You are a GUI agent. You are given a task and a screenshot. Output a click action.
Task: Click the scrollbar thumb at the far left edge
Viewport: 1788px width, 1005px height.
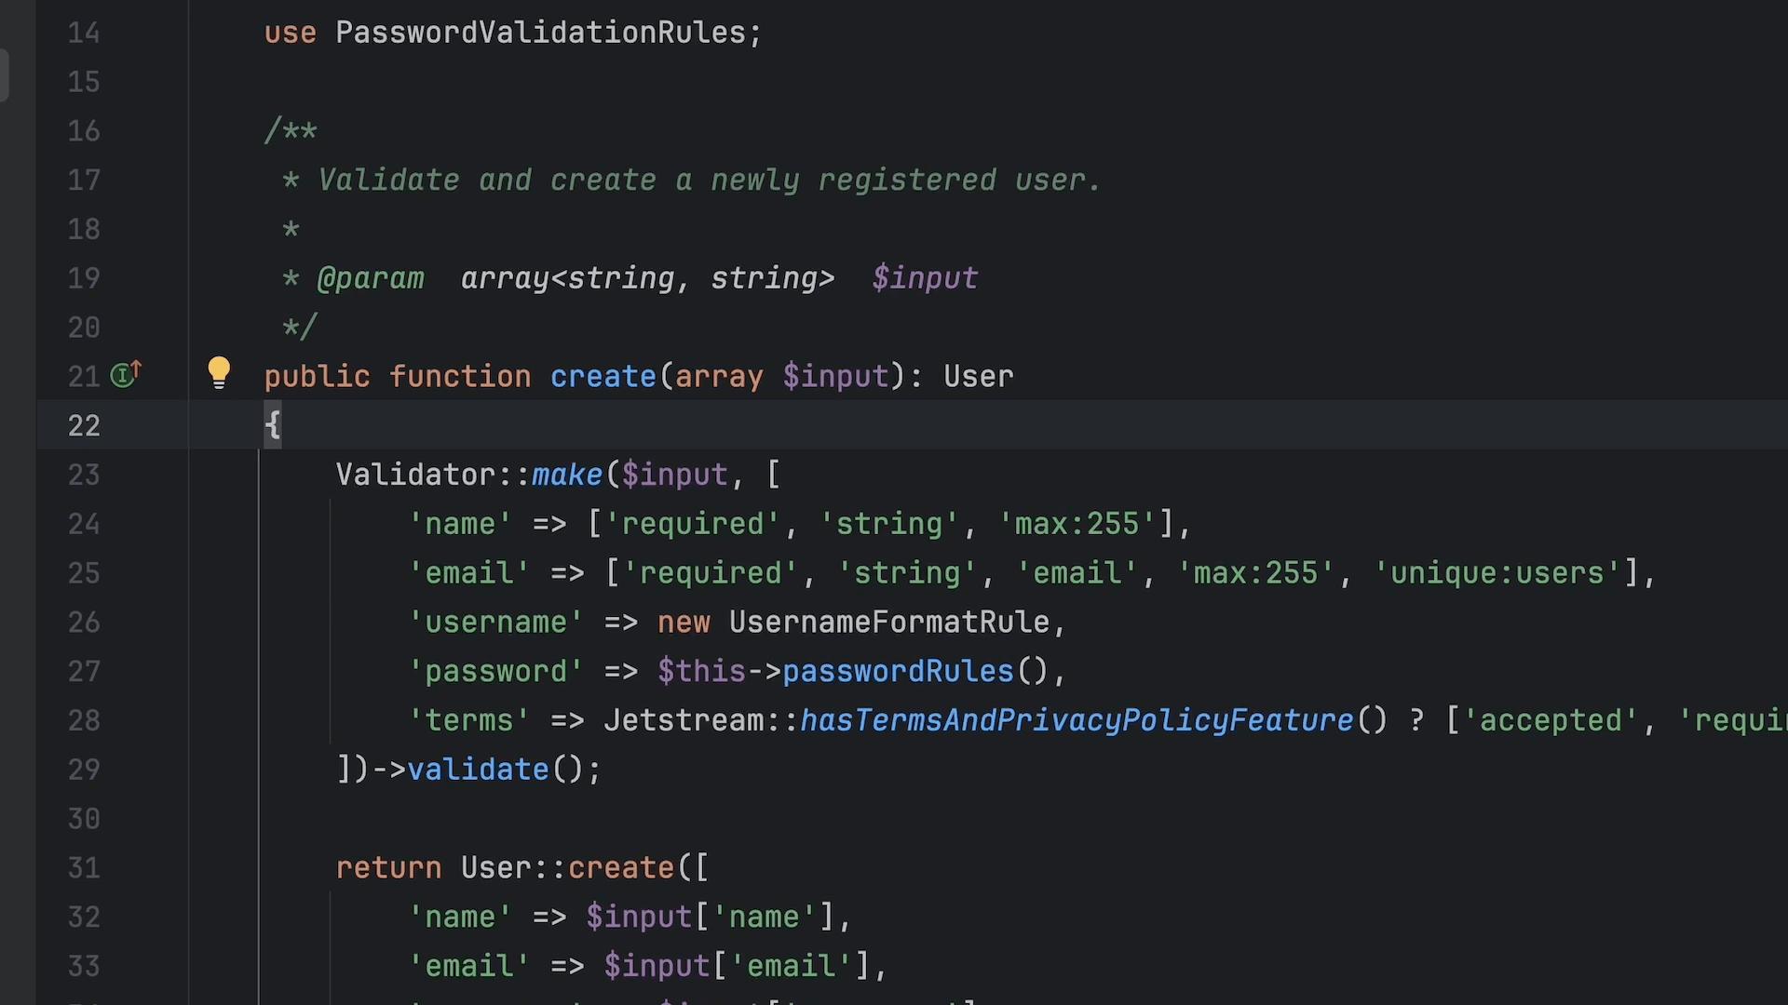click(4, 74)
